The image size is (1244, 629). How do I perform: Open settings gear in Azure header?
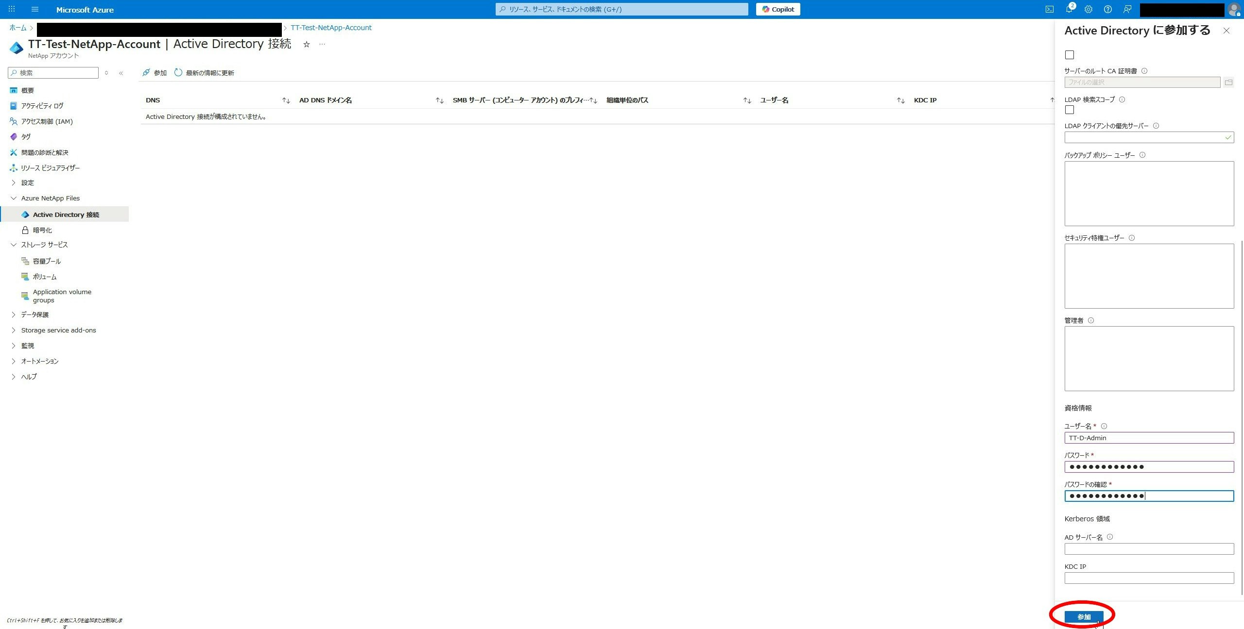pos(1088,9)
